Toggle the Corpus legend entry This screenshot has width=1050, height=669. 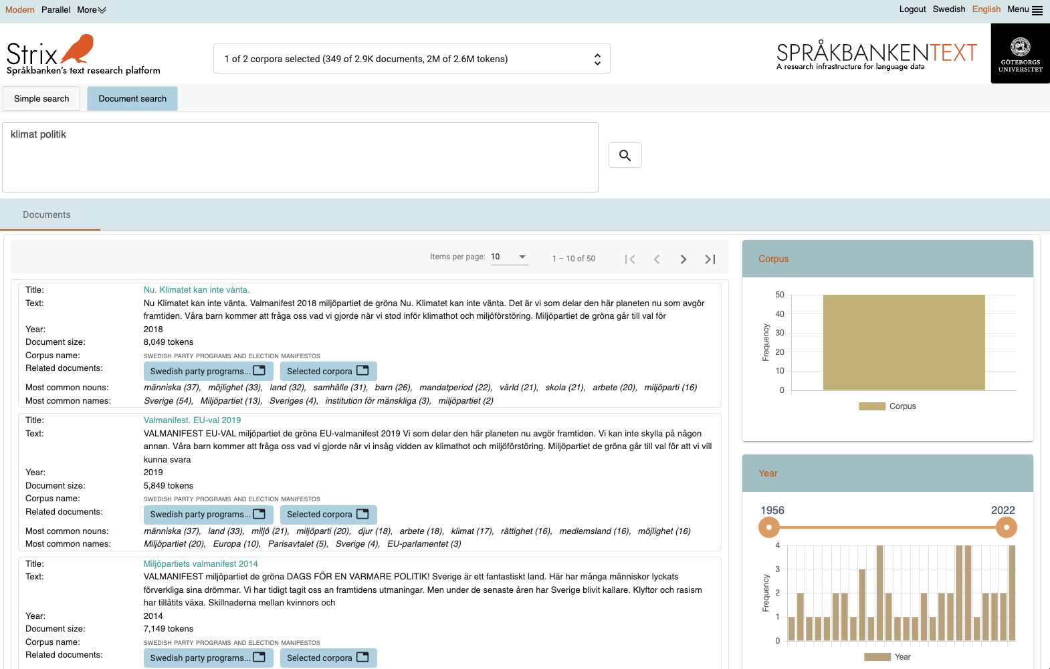(887, 406)
